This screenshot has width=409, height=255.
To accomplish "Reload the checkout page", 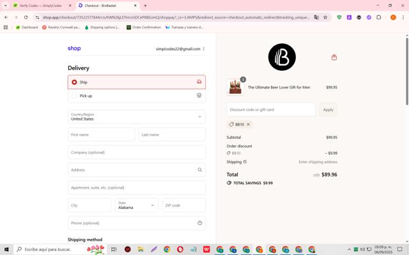I will pos(26,17).
